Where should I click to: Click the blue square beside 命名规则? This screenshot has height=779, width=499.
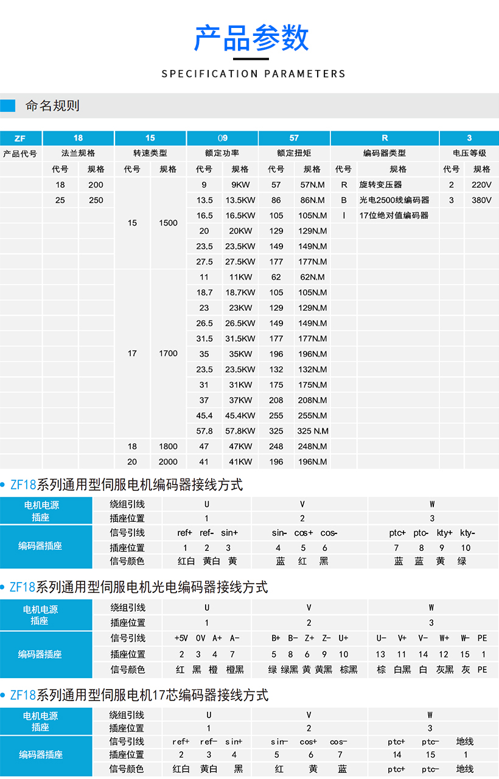click(x=8, y=106)
